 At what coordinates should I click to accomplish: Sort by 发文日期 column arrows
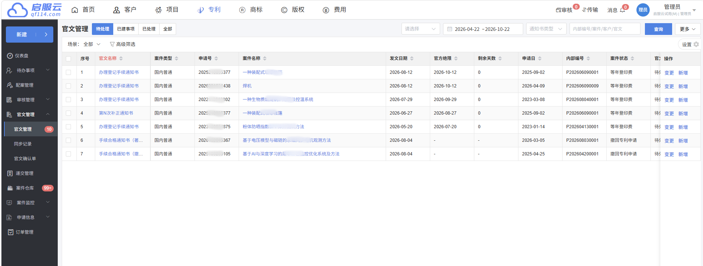(412, 58)
